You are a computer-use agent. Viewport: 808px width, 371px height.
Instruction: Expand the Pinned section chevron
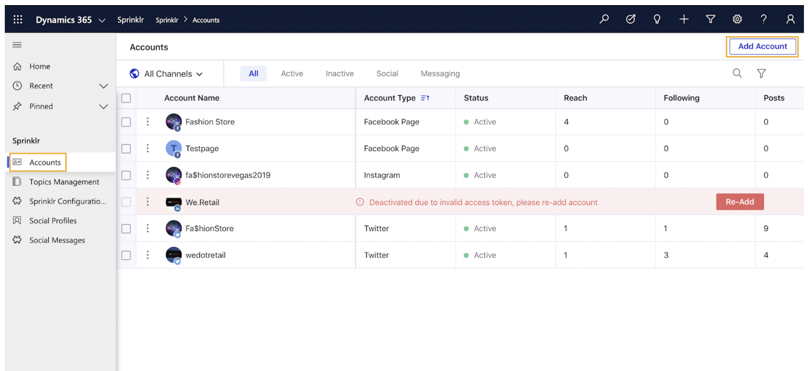coord(104,107)
